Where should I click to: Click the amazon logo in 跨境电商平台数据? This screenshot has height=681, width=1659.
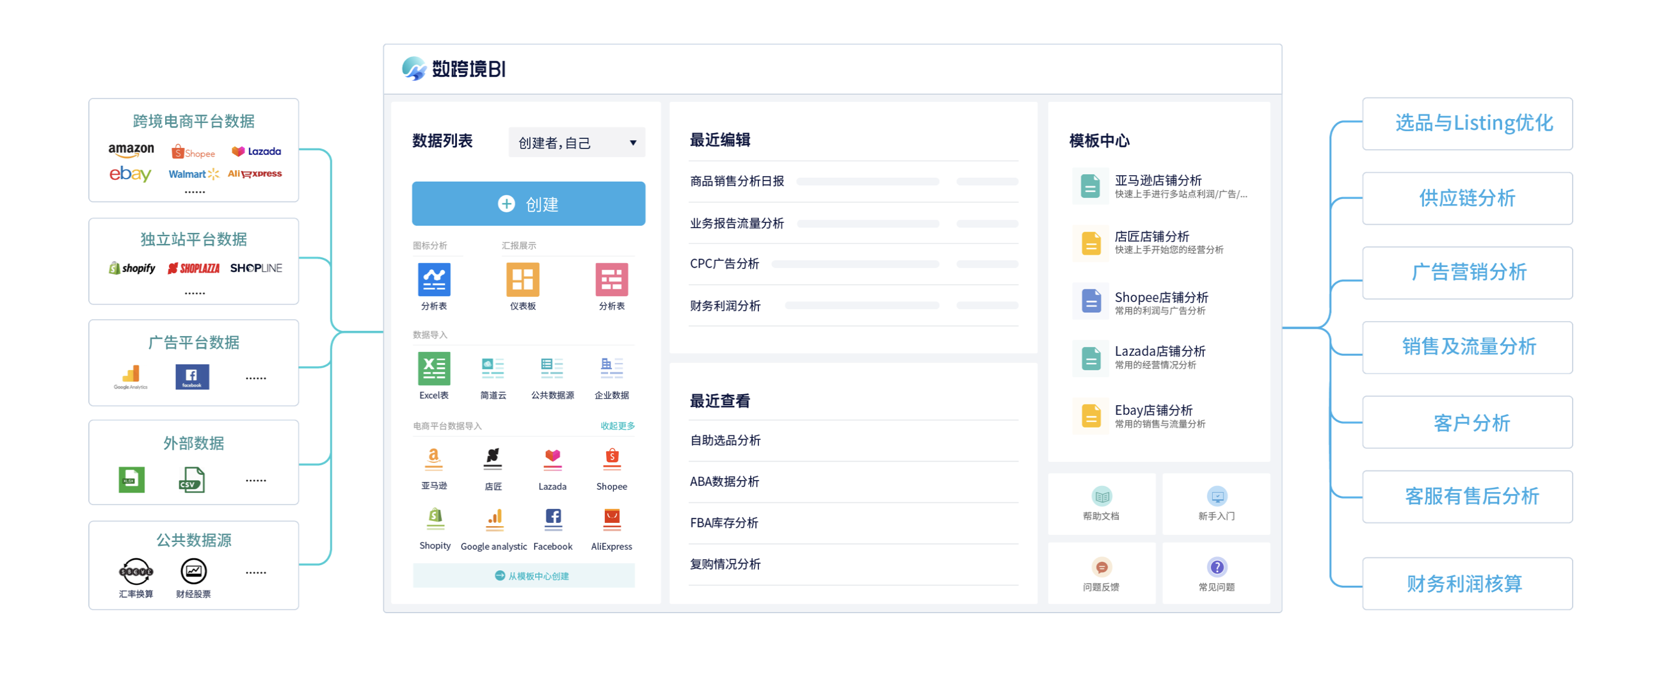[x=131, y=150]
